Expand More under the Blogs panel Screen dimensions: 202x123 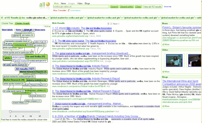pos(166,106)
